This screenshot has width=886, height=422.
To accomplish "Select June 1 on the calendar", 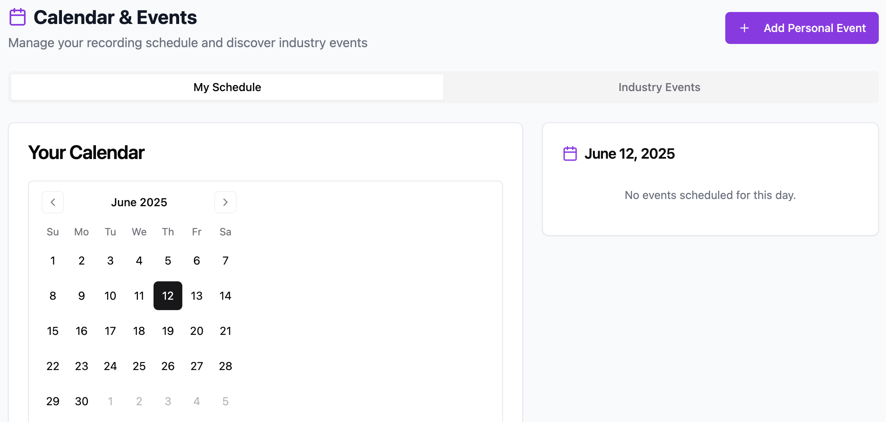I will coord(53,261).
